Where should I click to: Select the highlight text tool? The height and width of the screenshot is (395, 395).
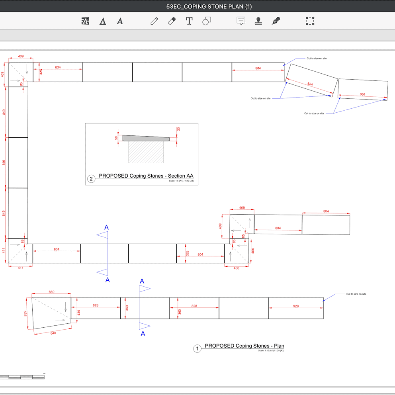[x=85, y=21]
